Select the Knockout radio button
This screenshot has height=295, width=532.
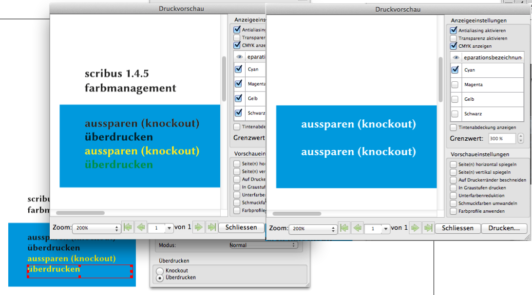tap(159, 271)
